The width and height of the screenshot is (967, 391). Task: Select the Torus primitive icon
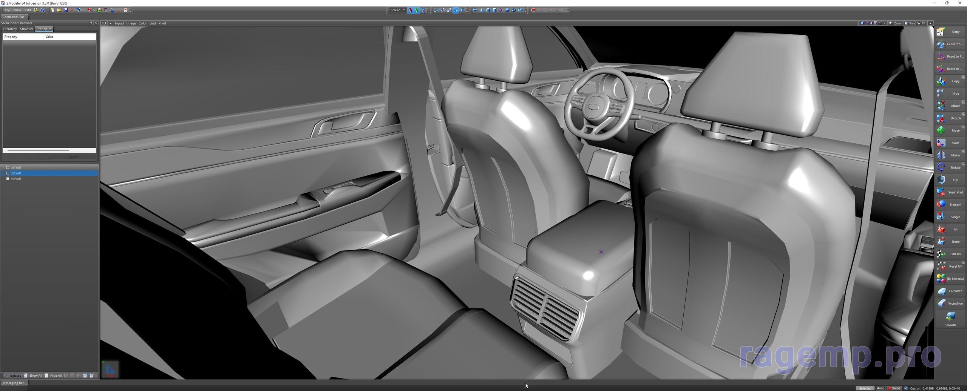514,10
